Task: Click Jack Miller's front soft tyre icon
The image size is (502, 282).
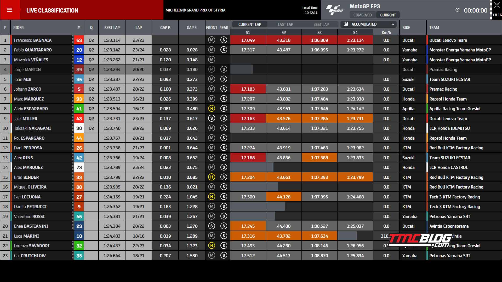Action: 212,118
